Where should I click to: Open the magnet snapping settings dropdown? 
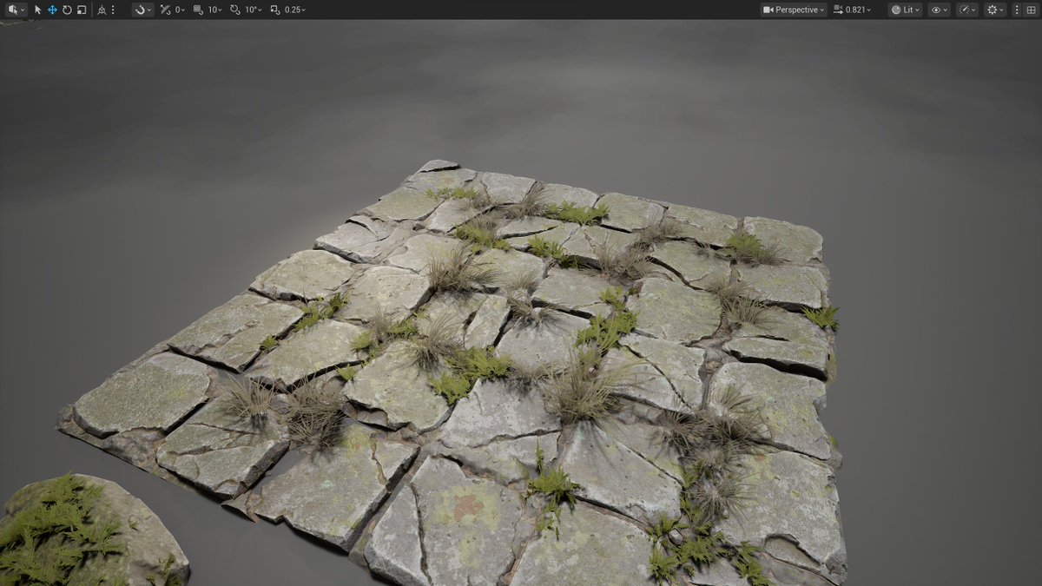[143, 10]
